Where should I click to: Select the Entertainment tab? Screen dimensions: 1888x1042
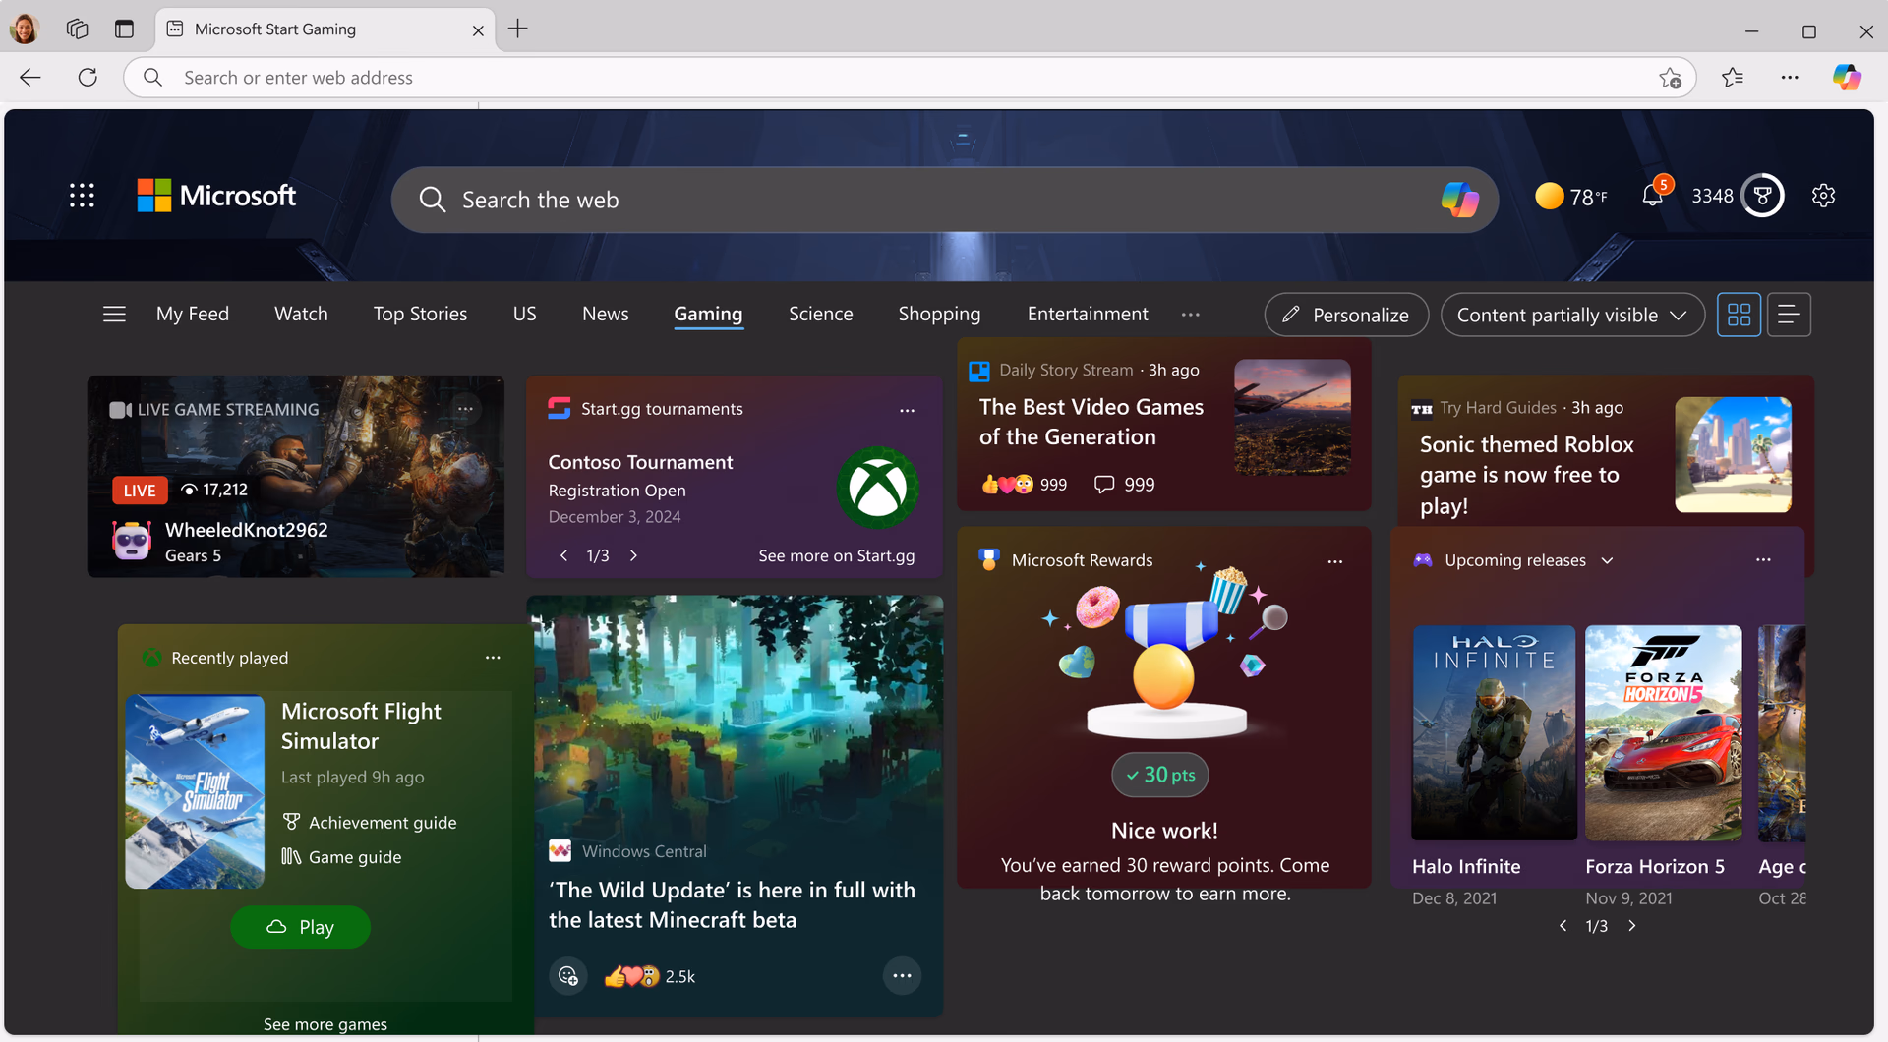[1088, 315]
